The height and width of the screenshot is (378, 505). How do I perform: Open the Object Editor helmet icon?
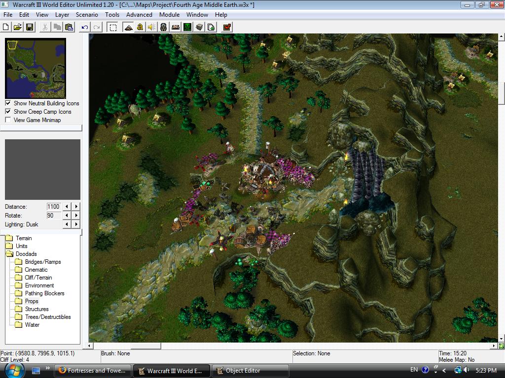(x=164, y=28)
